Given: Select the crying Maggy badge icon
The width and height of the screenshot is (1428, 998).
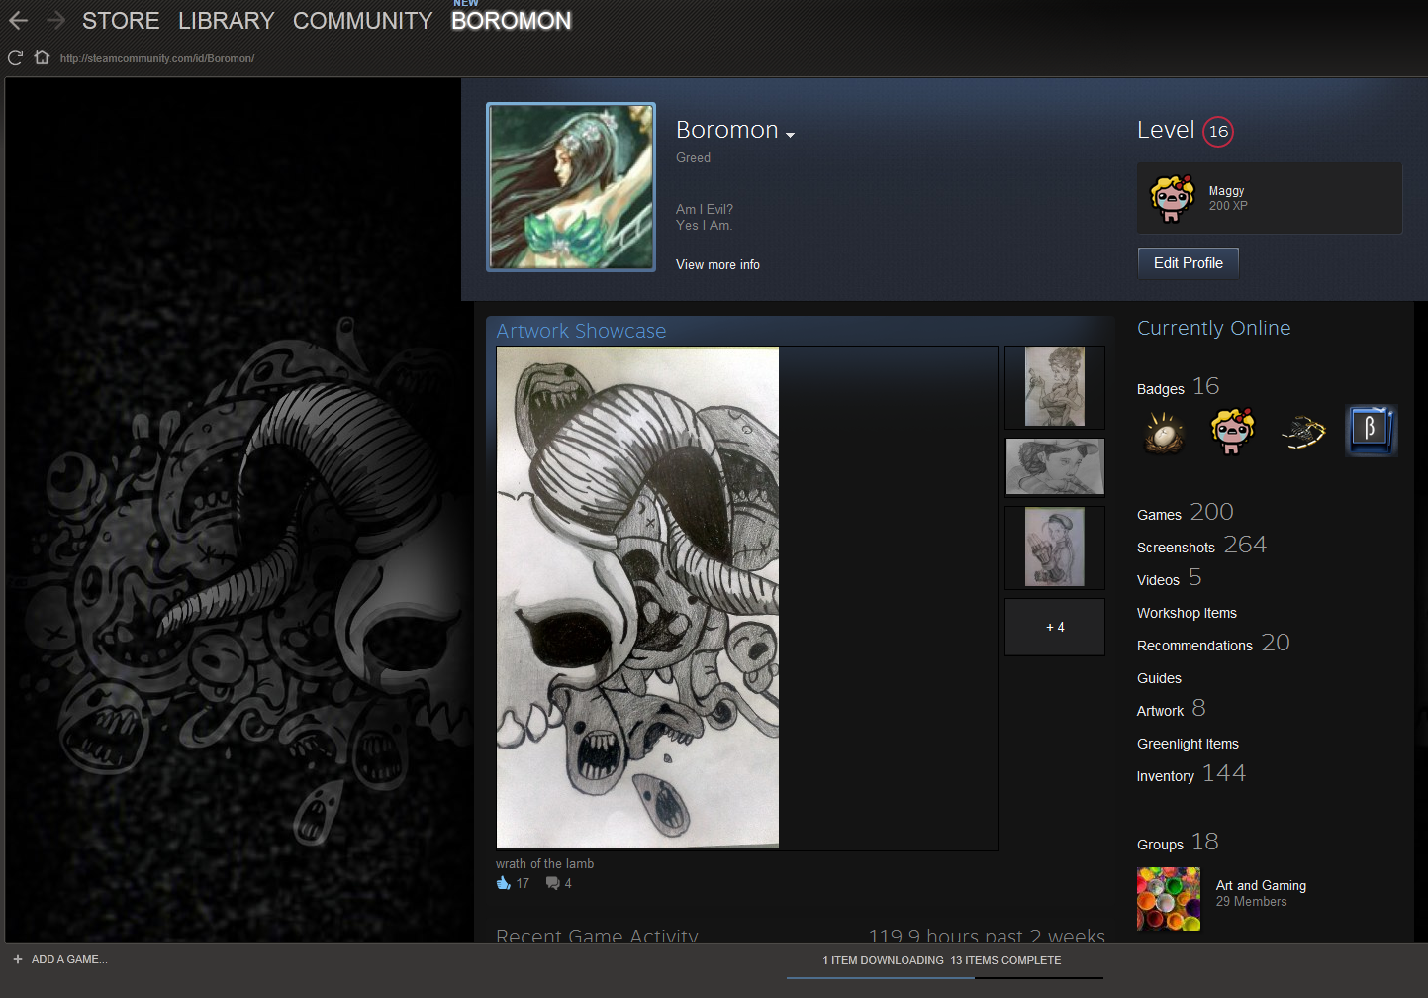Looking at the screenshot, I should [x=1232, y=430].
